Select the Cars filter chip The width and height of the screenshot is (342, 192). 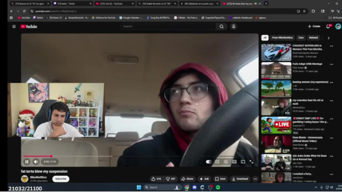(301, 38)
